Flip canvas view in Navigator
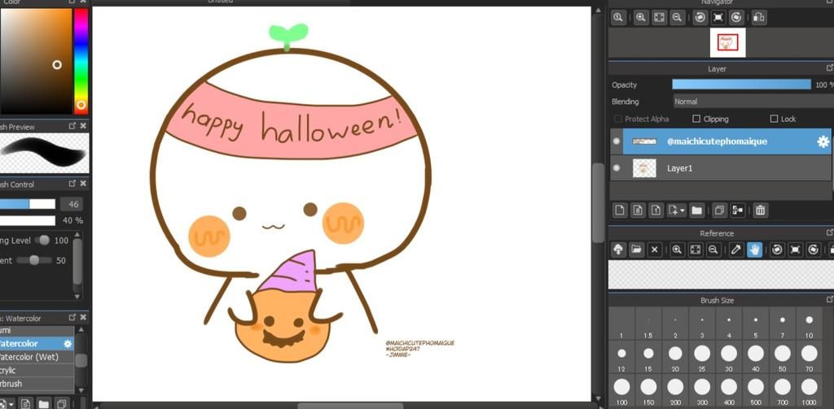The width and height of the screenshot is (834, 409). pyautogui.click(x=759, y=18)
